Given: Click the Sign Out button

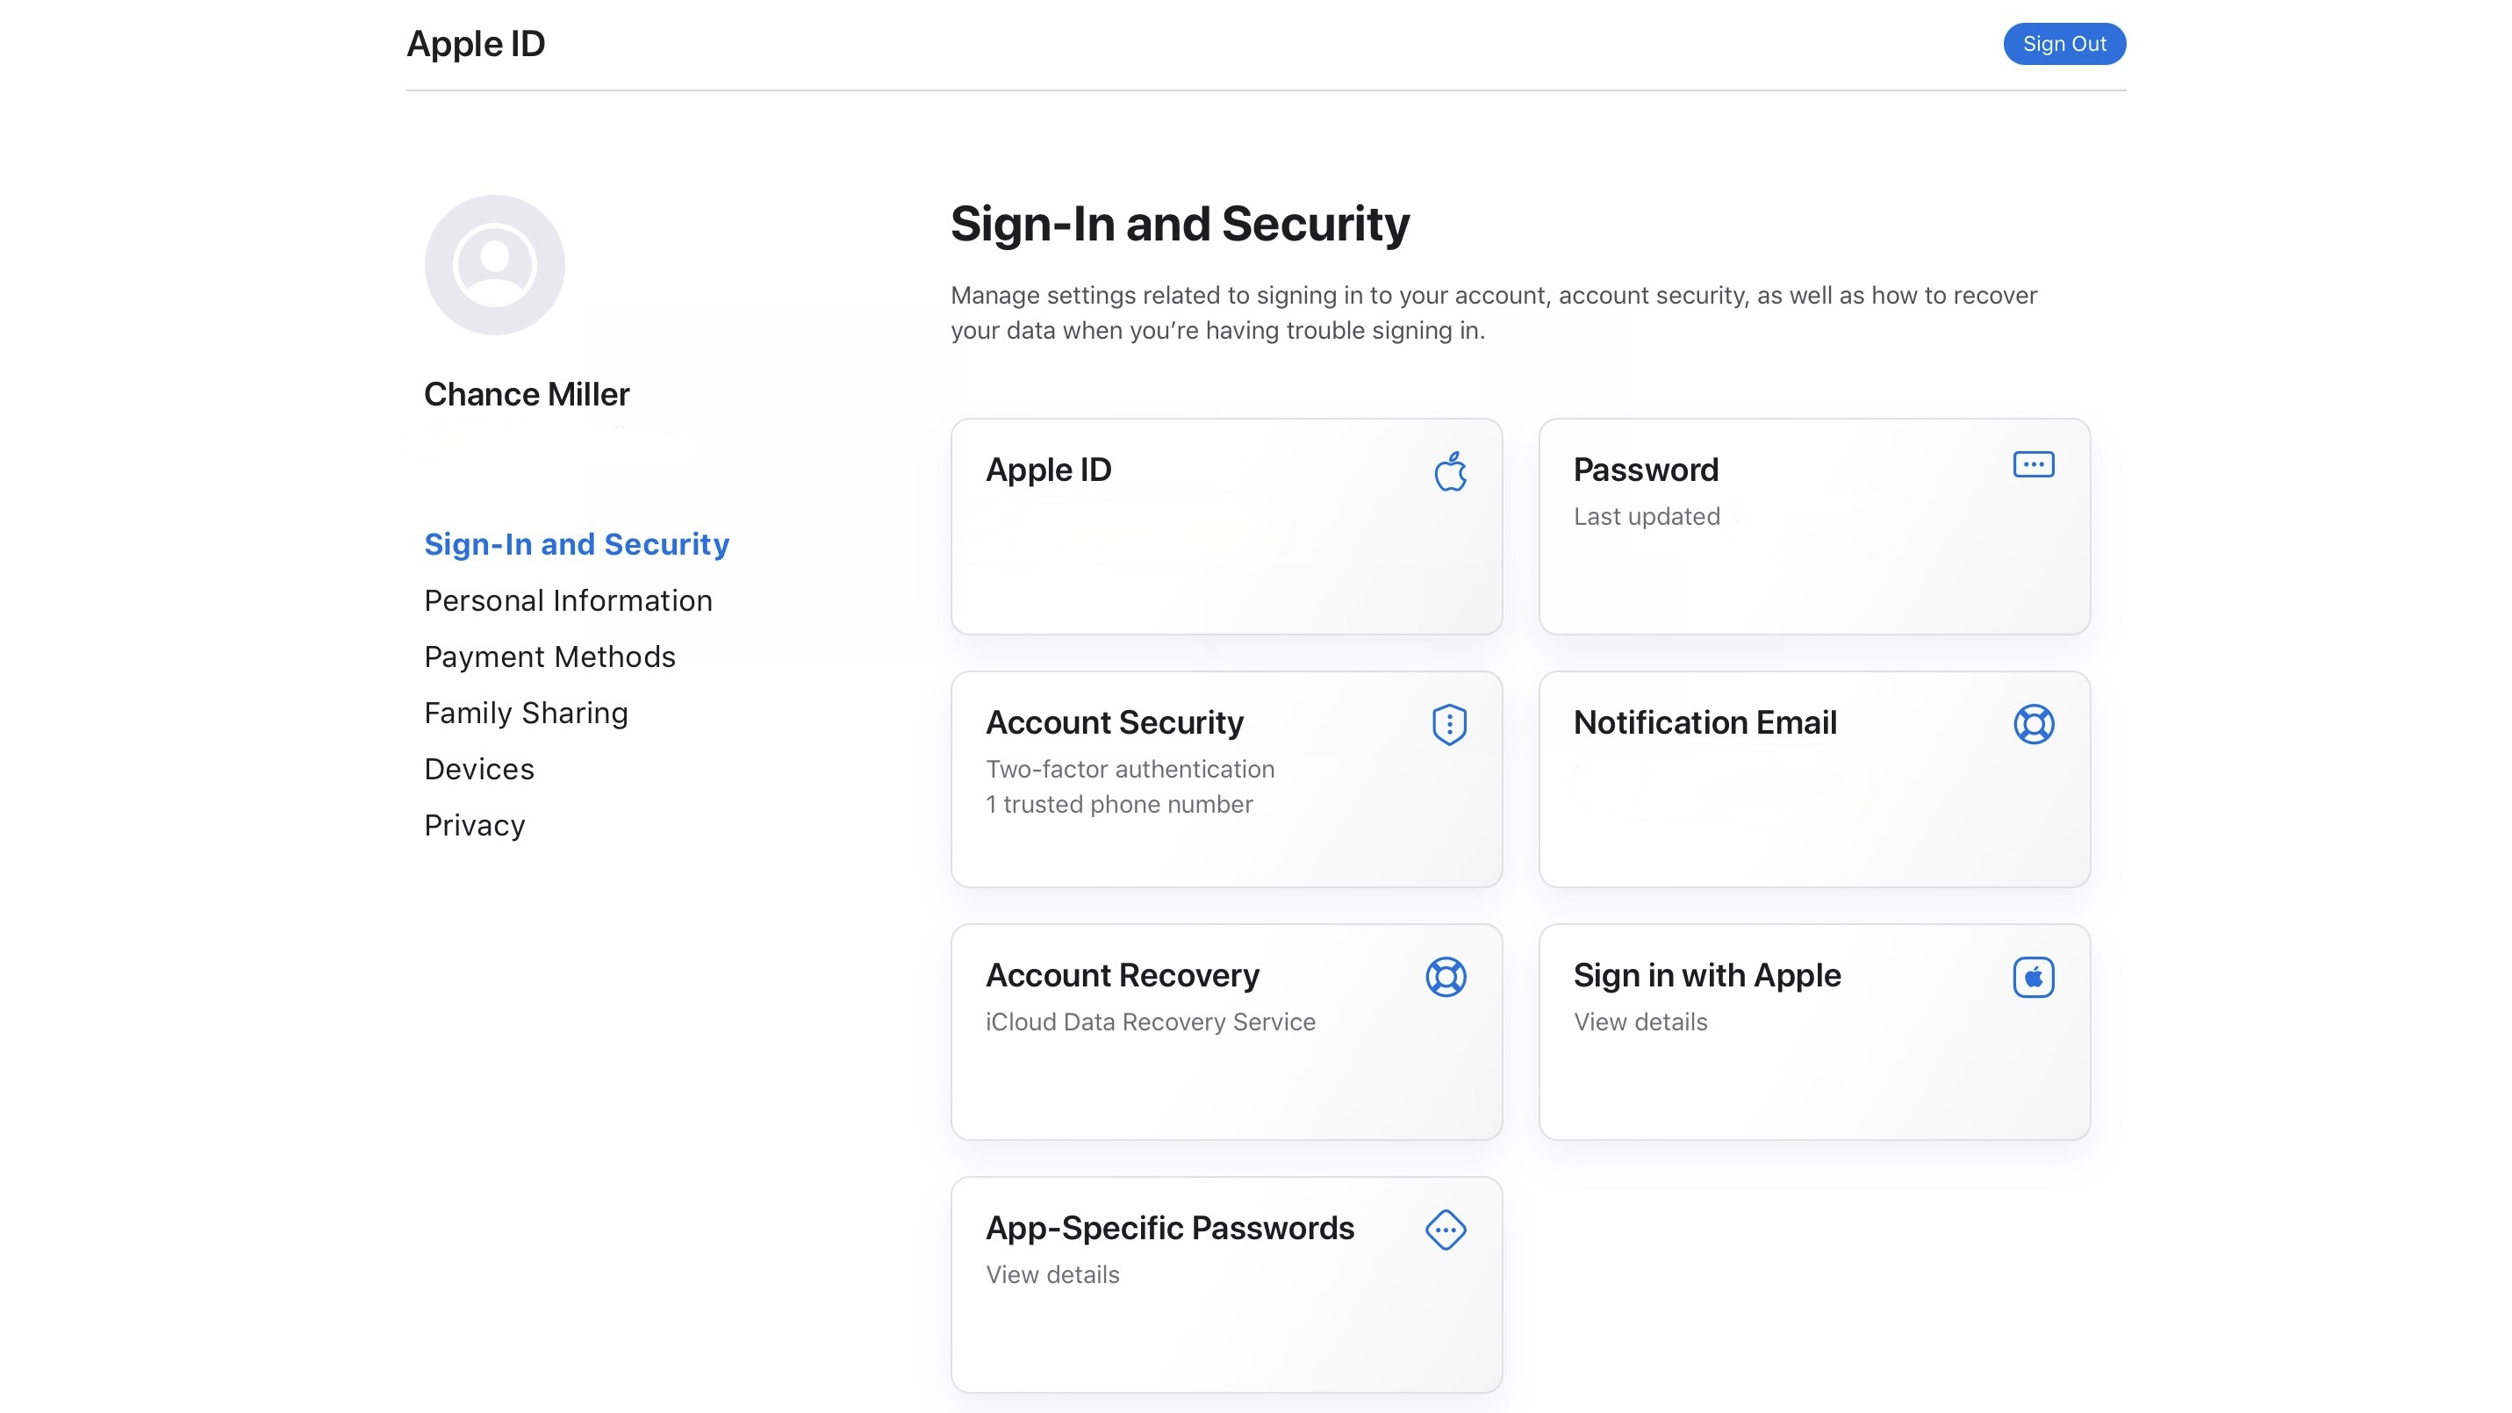Looking at the screenshot, I should [x=2064, y=43].
